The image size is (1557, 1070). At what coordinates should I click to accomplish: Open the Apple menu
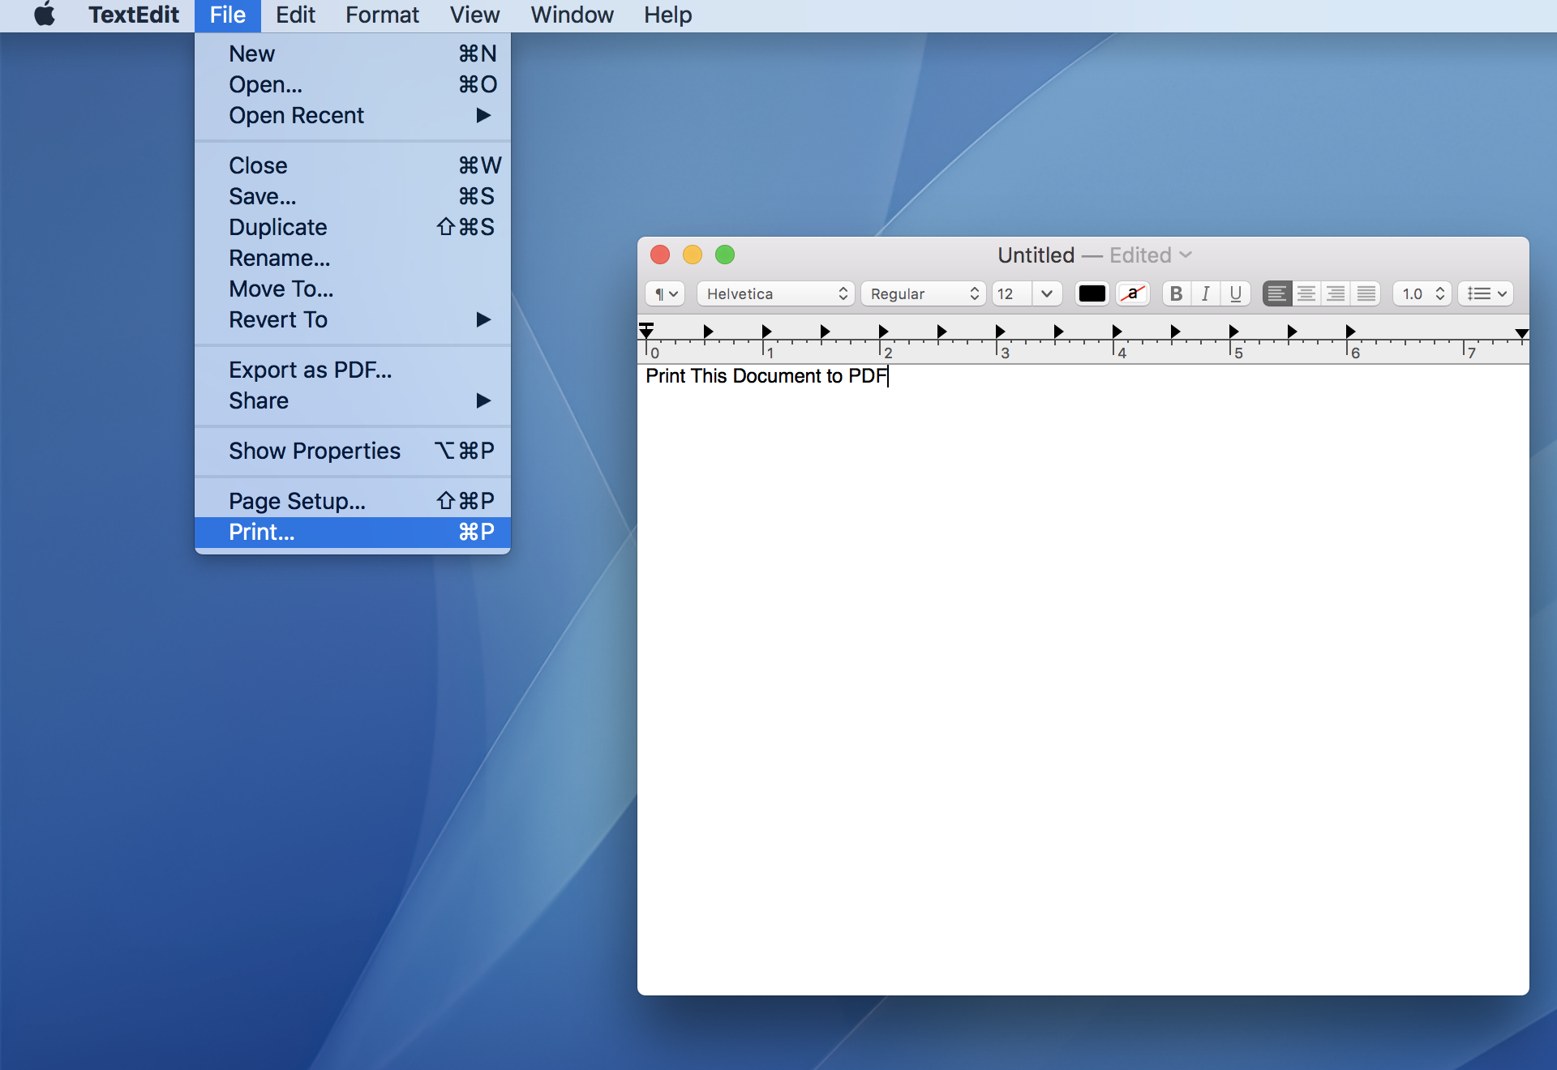(x=45, y=15)
